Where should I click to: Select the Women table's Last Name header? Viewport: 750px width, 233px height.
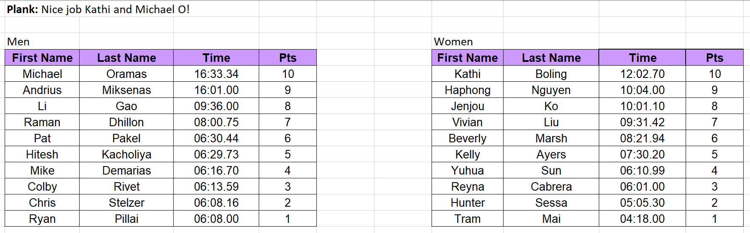[x=551, y=58]
